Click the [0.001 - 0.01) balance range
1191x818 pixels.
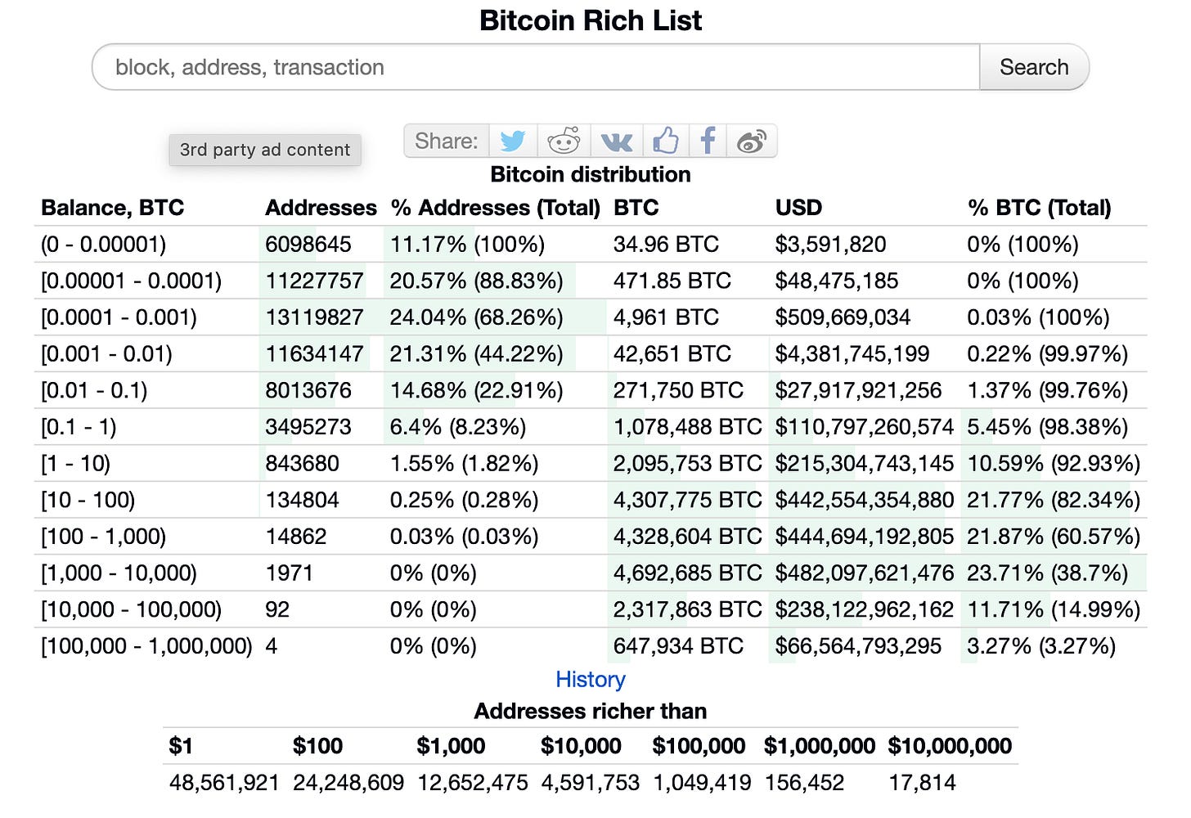click(x=106, y=354)
